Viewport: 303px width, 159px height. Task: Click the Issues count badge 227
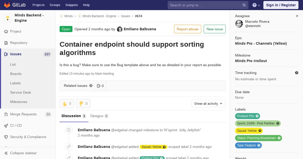[47, 54]
